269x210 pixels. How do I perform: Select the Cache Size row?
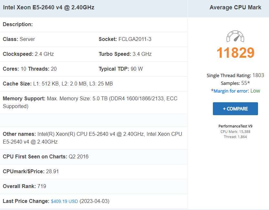[58, 84]
